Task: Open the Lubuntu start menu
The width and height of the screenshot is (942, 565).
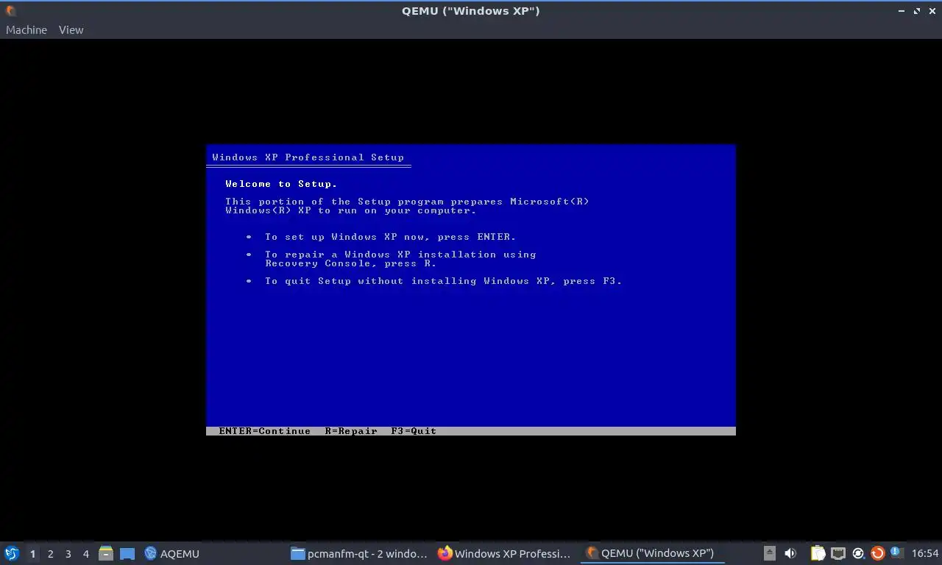Action: pyautogui.click(x=12, y=553)
